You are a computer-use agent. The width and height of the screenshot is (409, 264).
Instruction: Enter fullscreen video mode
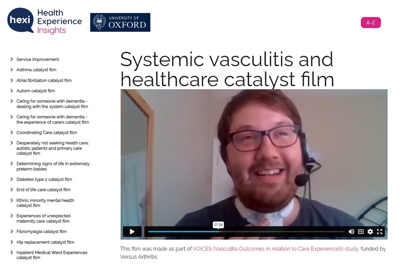tap(379, 232)
